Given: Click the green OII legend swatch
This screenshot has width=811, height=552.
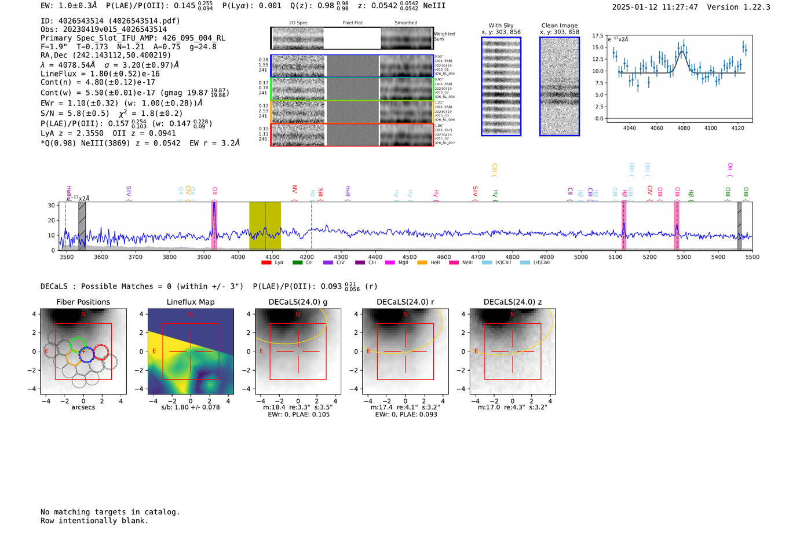Looking at the screenshot, I should pos(298,262).
